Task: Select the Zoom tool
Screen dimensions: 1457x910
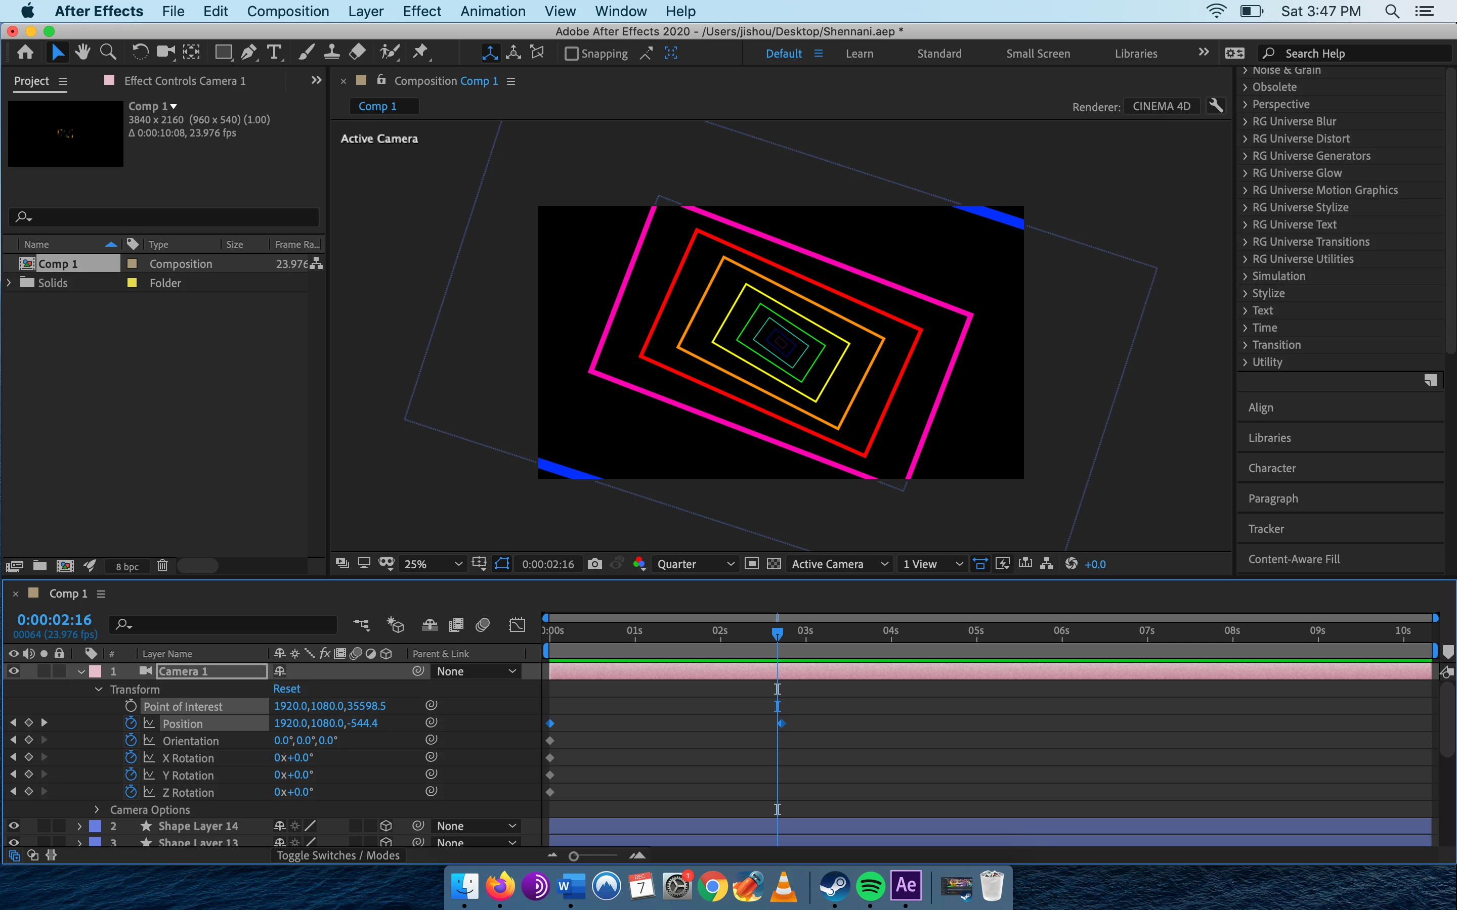Action: [108, 53]
